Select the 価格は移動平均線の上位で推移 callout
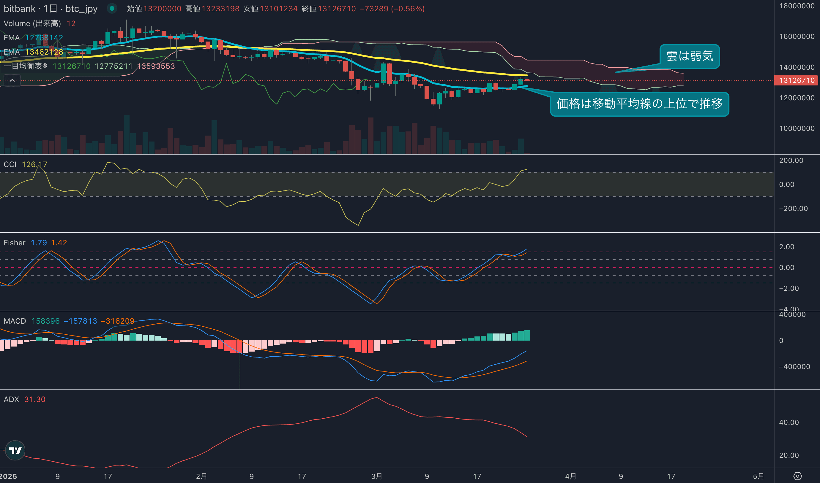Image resolution: width=820 pixels, height=483 pixels. (x=639, y=104)
